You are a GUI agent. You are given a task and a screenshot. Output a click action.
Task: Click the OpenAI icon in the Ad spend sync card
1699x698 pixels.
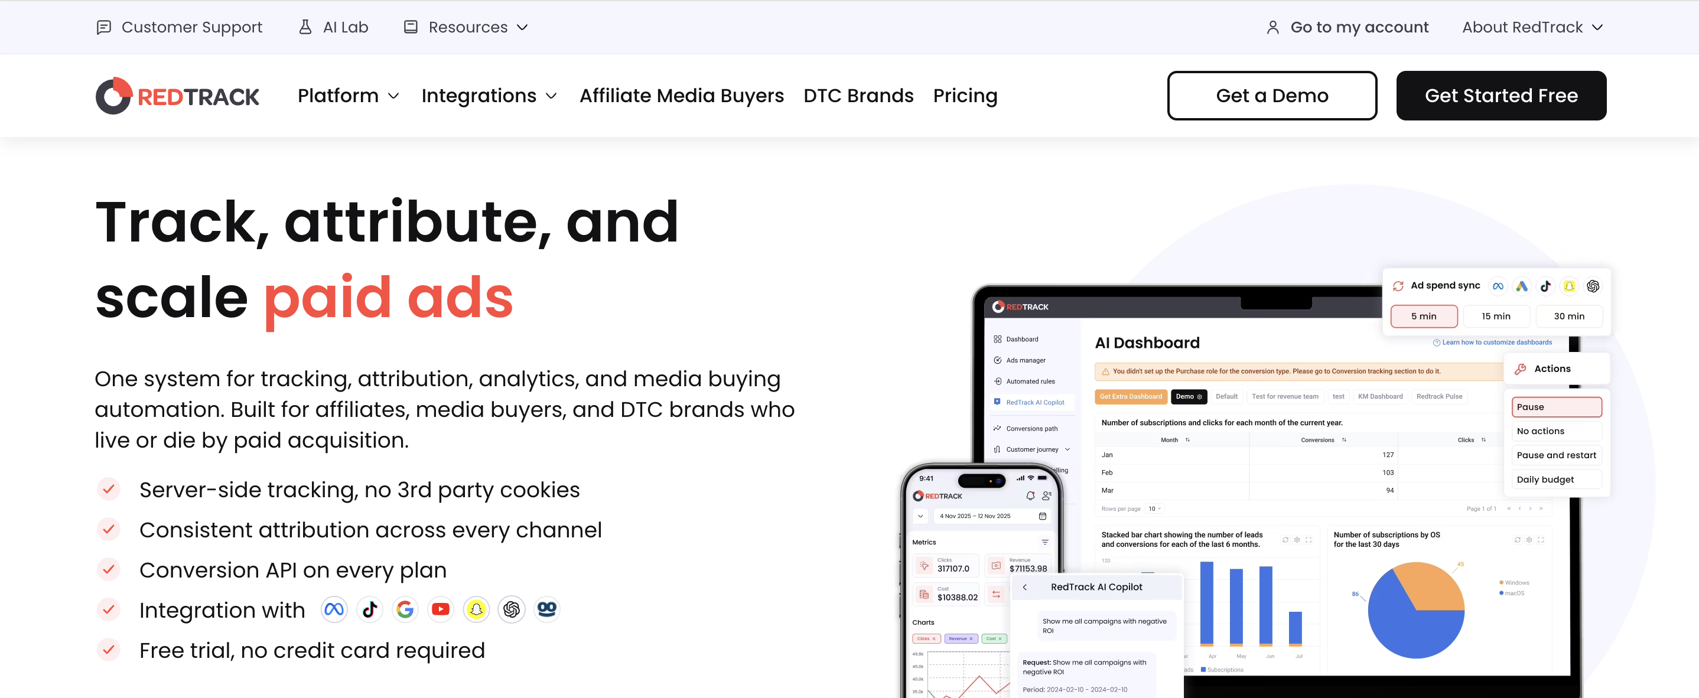tap(1593, 286)
